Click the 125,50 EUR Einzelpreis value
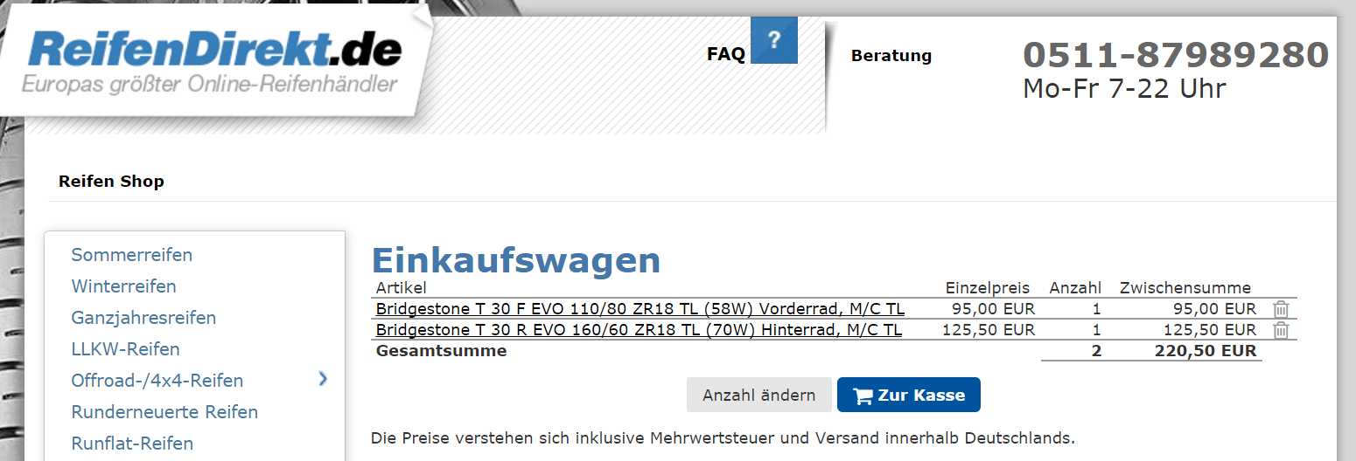The width and height of the screenshot is (1356, 461). coord(989,330)
